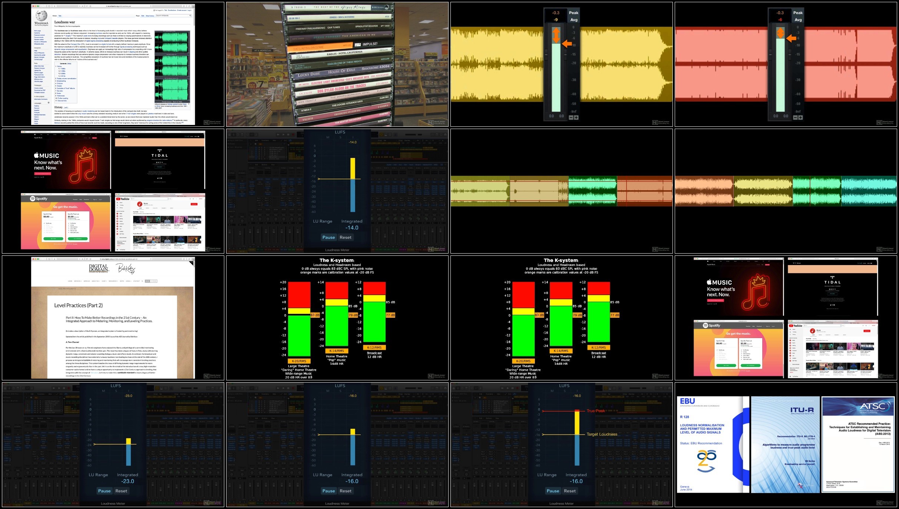The height and width of the screenshot is (509, 899).
Task: Click Criticism entry in Wikipedia contents box
Action: (60, 83)
